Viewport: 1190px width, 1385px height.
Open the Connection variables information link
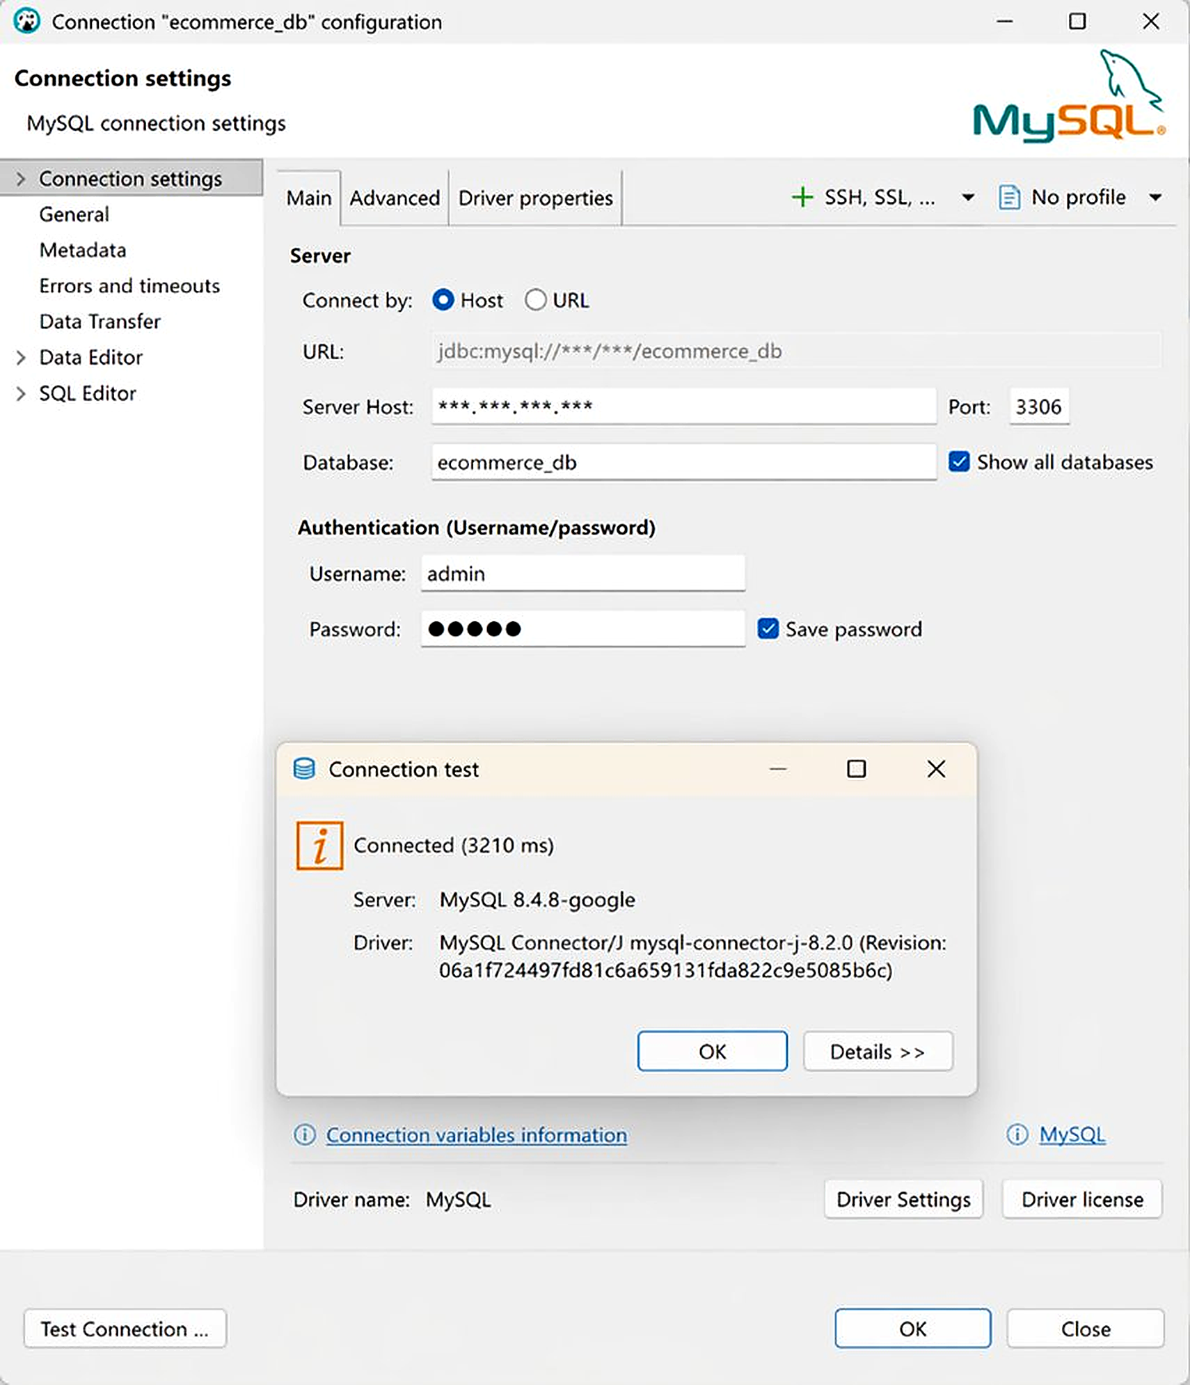477,1135
